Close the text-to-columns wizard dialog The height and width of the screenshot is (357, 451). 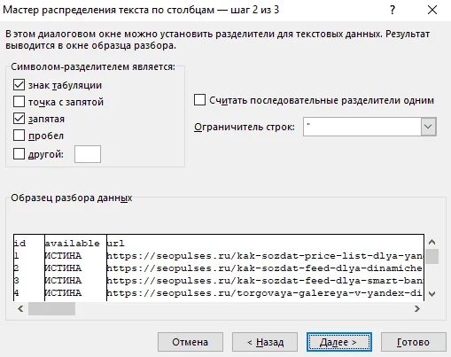[x=432, y=11]
